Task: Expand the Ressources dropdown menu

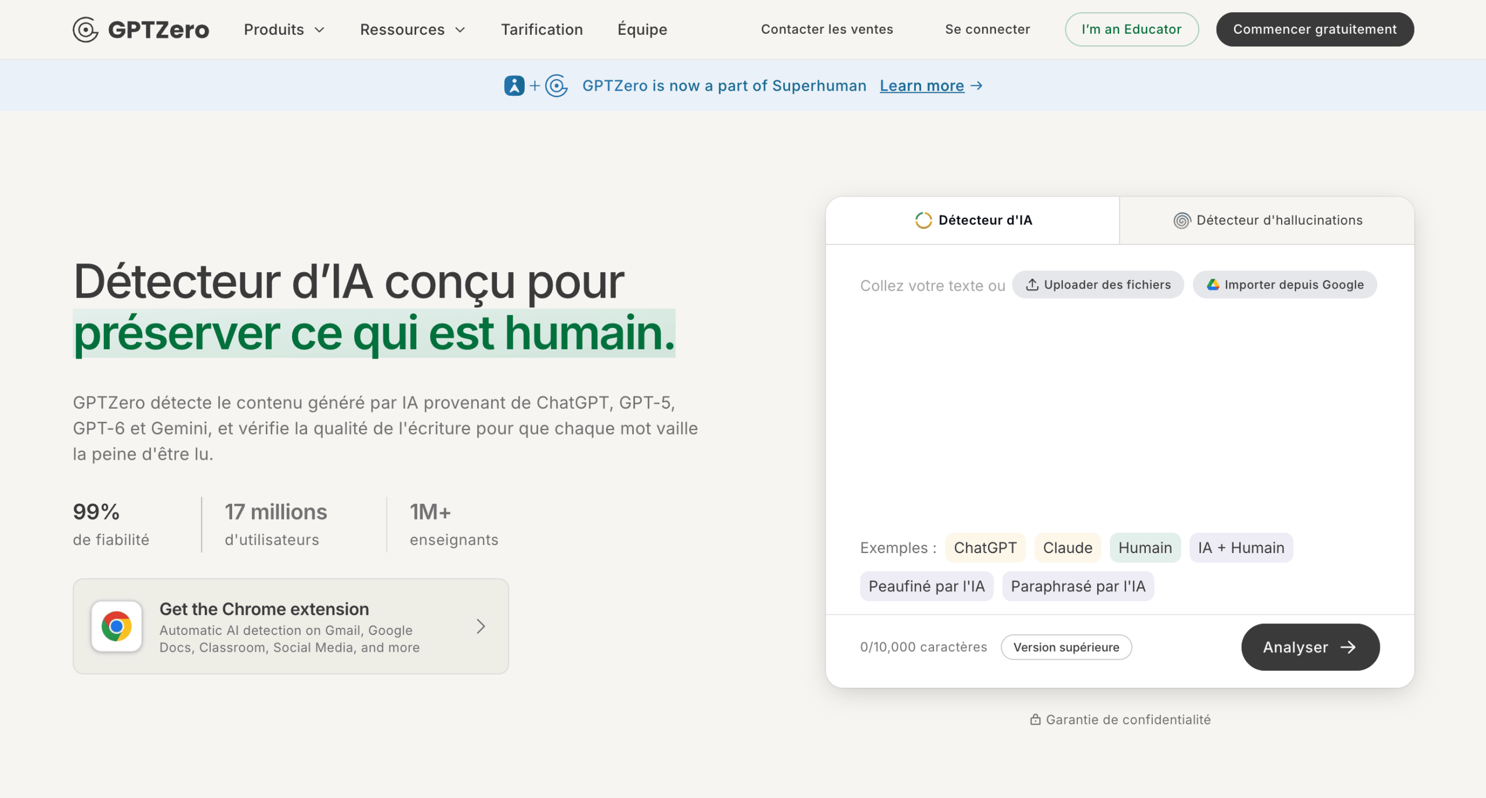Action: [x=413, y=30]
